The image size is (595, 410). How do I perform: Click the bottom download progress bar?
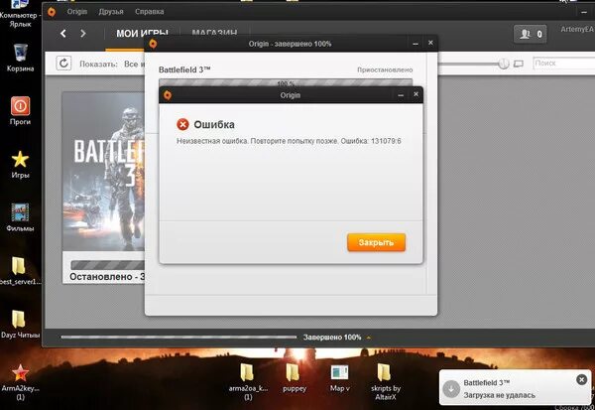(x=178, y=337)
